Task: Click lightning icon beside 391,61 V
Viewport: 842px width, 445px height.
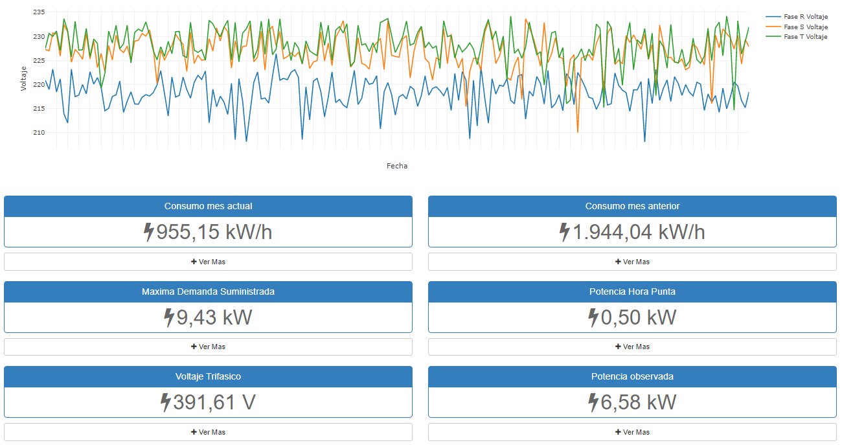Action: coord(166,402)
